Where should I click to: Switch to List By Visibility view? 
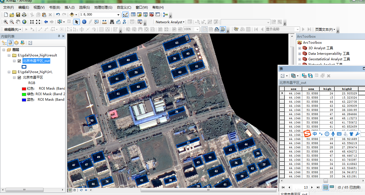pos(16,43)
